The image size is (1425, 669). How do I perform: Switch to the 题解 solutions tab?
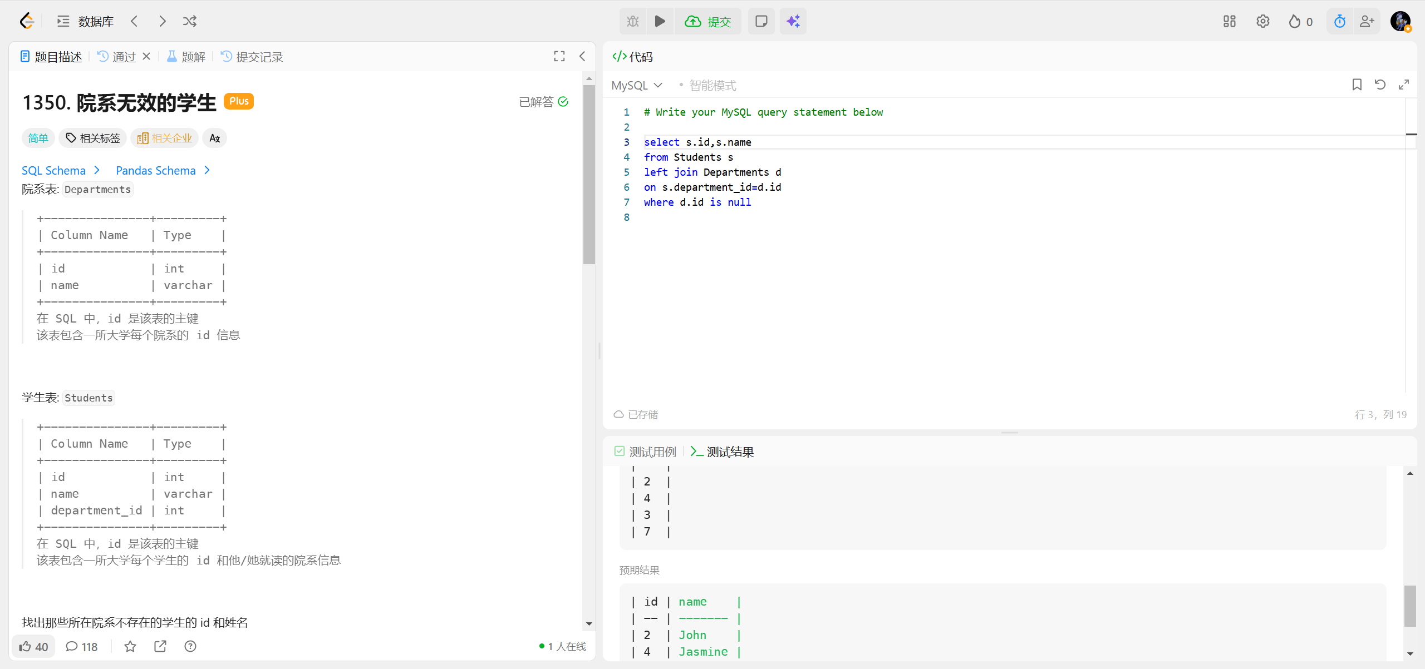pyautogui.click(x=186, y=57)
